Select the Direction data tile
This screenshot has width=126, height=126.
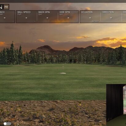[x=111, y=17]
